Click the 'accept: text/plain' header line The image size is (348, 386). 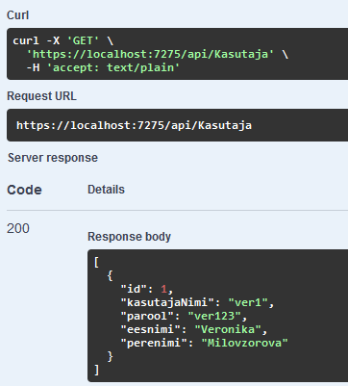[x=103, y=67]
